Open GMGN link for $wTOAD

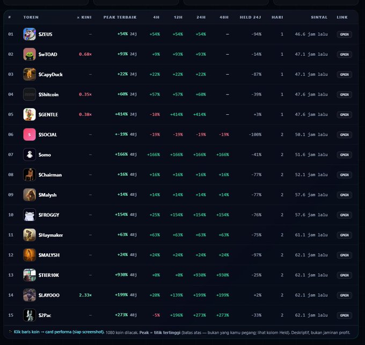[344, 54]
